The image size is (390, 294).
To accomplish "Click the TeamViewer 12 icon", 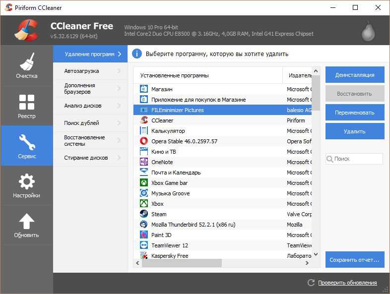I will pyautogui.click(x=143, y=245).
